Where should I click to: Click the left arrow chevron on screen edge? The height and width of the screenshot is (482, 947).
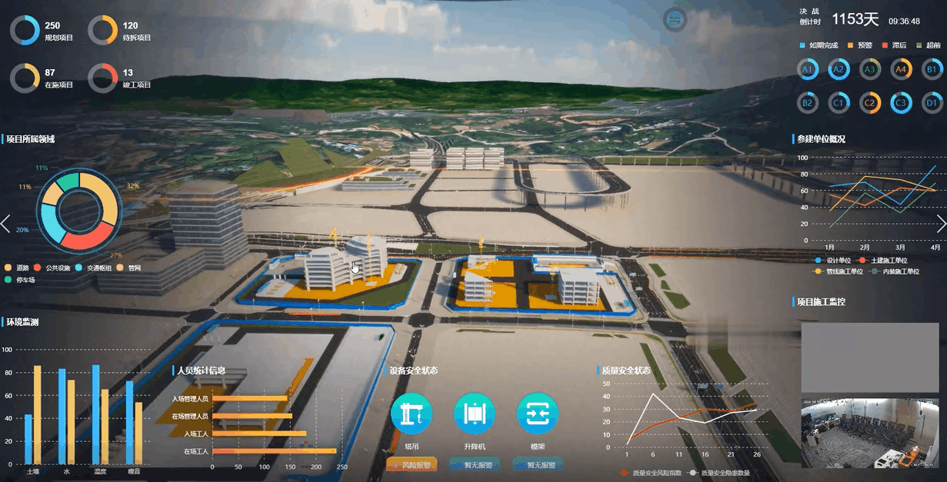(x=6, y=224)
